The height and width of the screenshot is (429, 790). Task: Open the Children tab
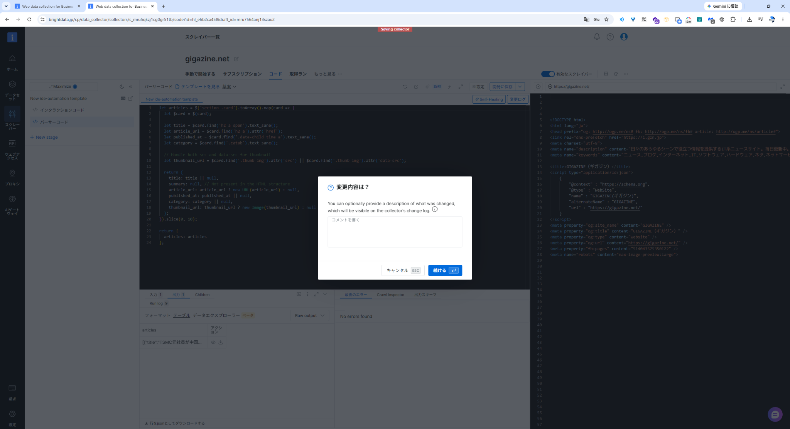(202, 295)
